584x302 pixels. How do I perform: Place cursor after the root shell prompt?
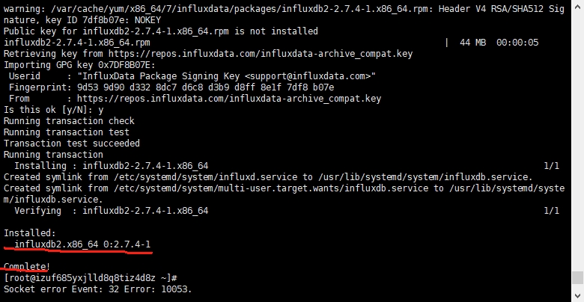click(180, 278)
